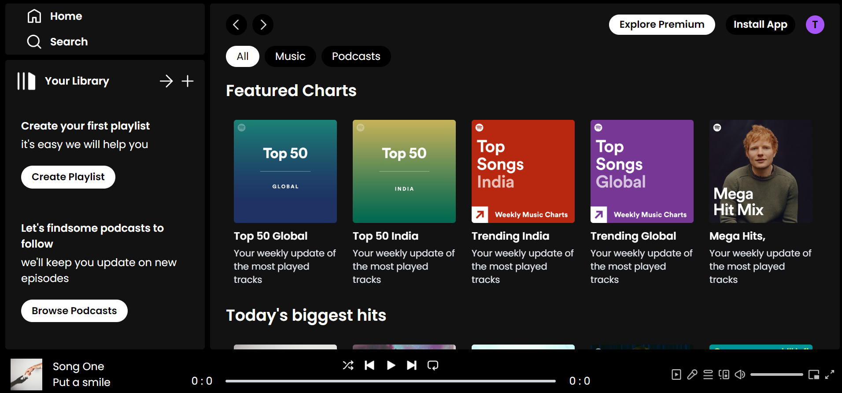Click the Browse Podcasts button
This screenshot has width=842, height=393.
(74, 311)
